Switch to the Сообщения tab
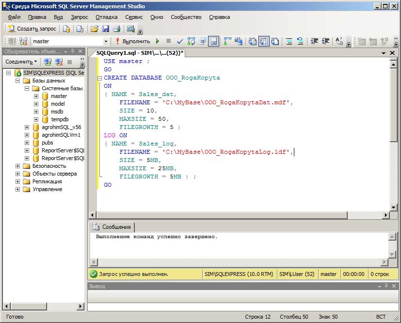Image resolution: width=401 pixels, height=323 pixels. (x=112, y=227)
